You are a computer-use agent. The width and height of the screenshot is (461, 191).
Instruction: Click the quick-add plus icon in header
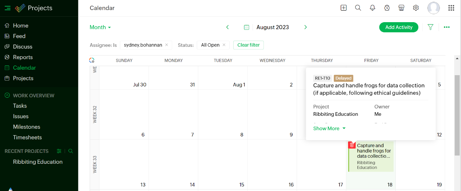click(x=344, y=8)
